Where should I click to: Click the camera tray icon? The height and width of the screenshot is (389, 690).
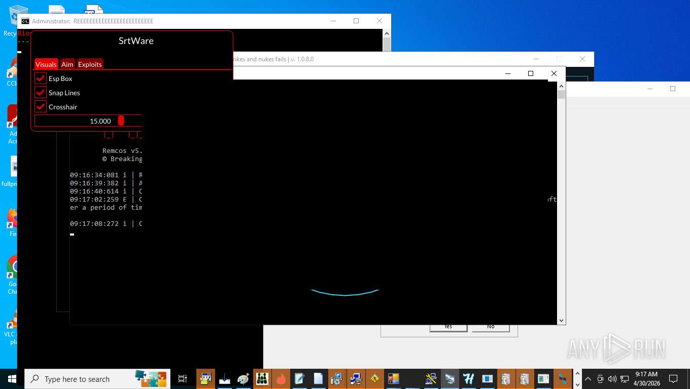(x=600, y=379)
